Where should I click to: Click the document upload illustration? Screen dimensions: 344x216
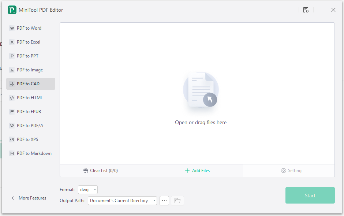click(201, 90)
